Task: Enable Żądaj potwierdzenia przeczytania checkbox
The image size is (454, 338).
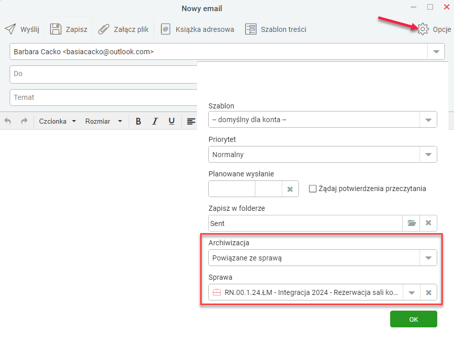Action: click(x=313, y=189)
